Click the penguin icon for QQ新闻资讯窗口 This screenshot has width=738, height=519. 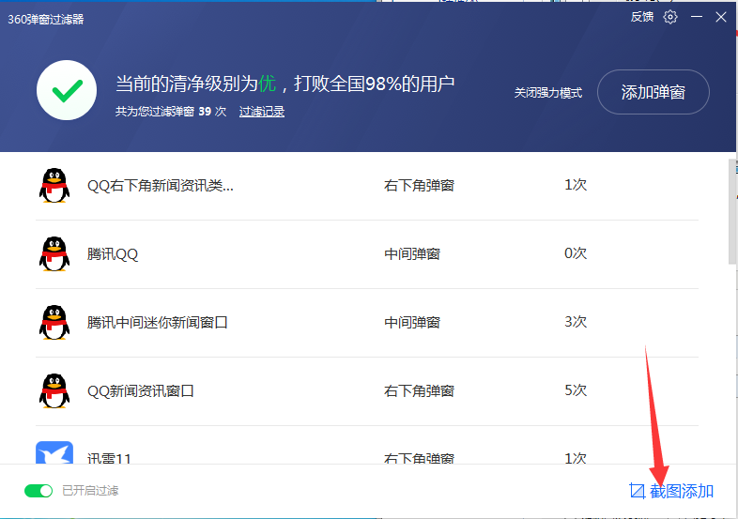tap(54, 391)
